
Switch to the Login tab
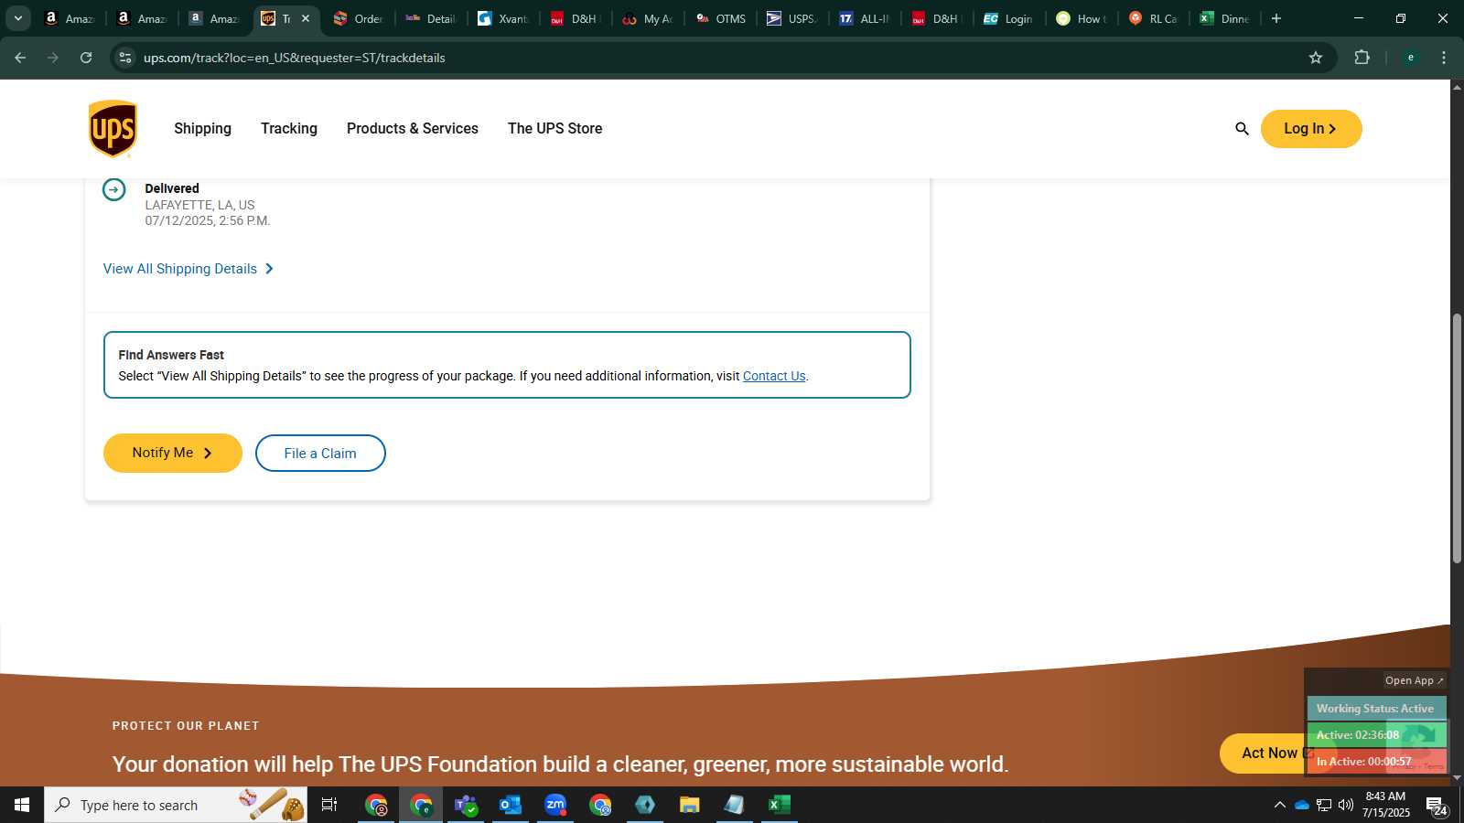pos(1009,18)
